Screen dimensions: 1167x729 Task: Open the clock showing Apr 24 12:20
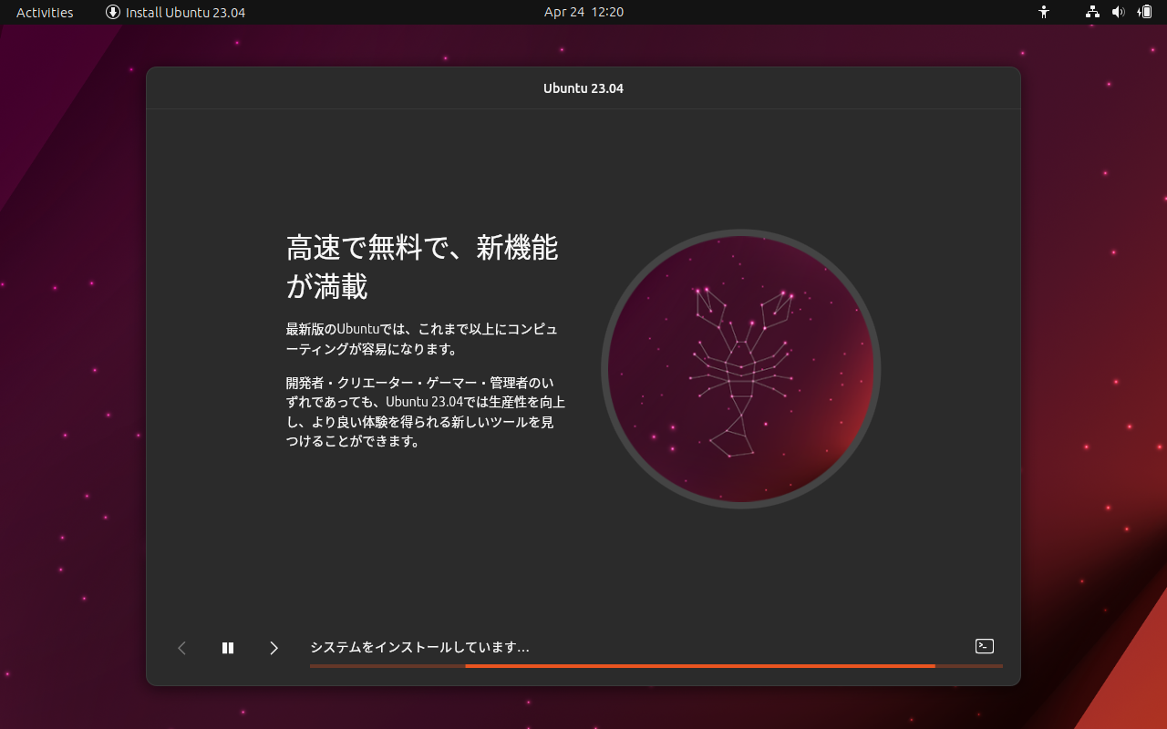(583, 12)
